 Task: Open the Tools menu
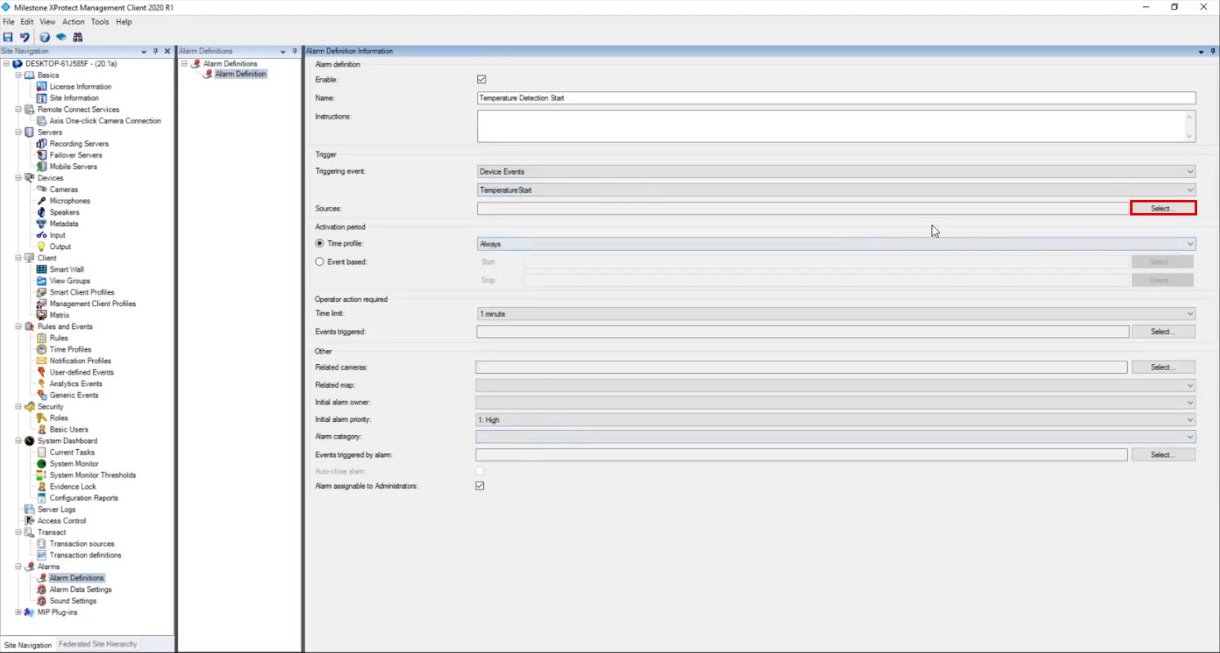pyautogui.click(x=100, y=22)
